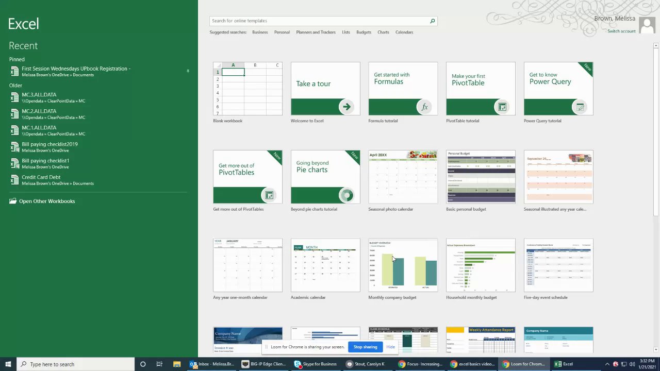
Task: Open Get to know Power Query tutorial
Action: tap(558, 89)
